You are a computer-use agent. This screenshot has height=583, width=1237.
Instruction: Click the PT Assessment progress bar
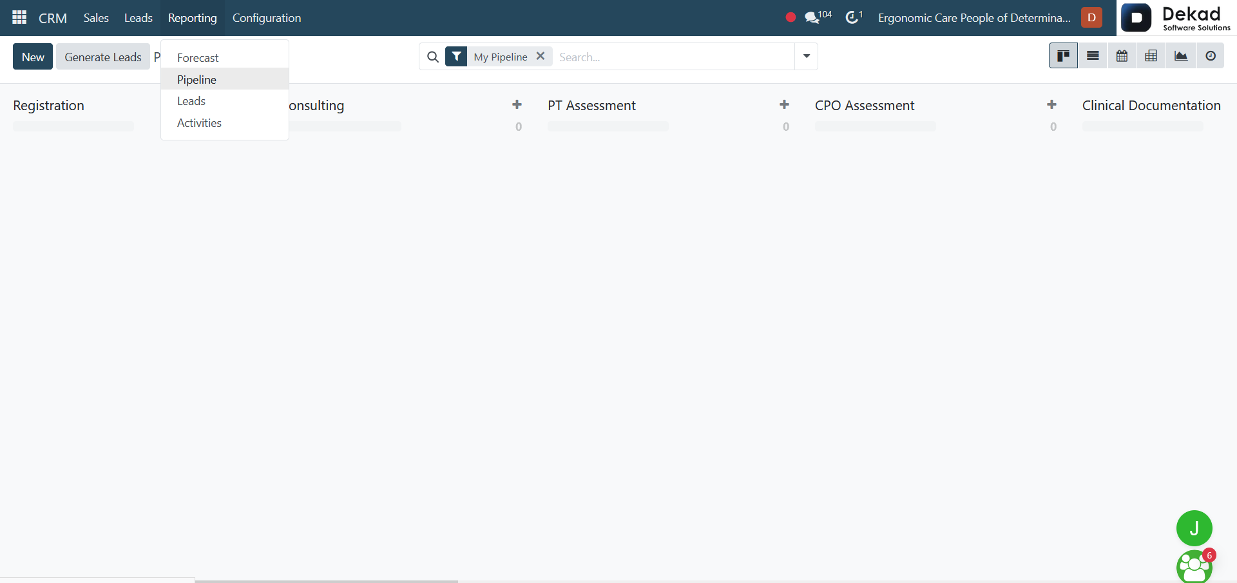tap(608, 126)
